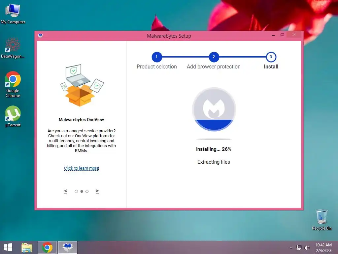The image size is (338, 254).
Task: Launch the Google Chrome desktop shortcut
Action: pos(13,84)
